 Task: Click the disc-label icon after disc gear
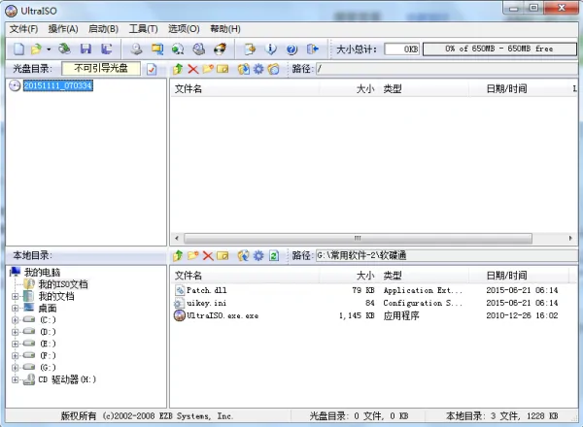click(273, 69)
